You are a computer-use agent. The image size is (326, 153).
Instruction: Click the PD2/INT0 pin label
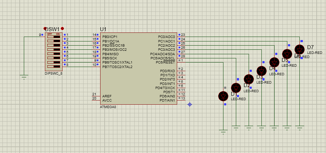tap(167, 79)
